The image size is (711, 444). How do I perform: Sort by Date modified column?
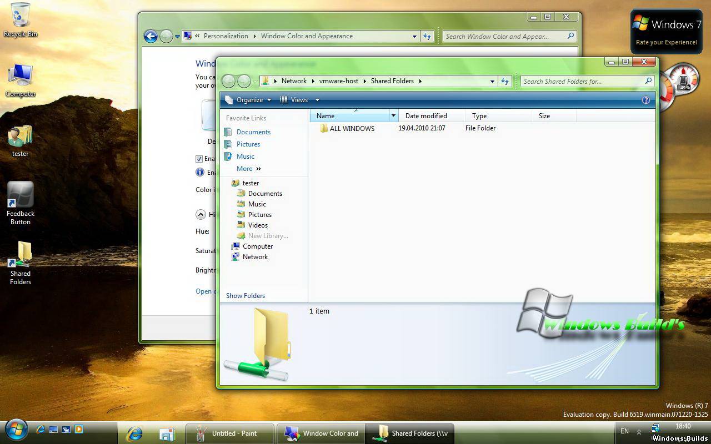[432, 116]
